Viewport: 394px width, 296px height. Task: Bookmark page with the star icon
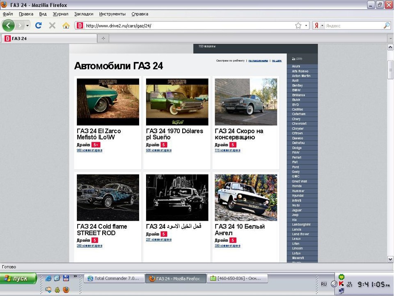pos(298,25)
